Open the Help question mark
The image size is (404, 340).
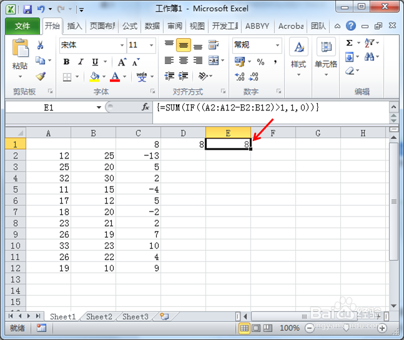click(x=351, y=26)
